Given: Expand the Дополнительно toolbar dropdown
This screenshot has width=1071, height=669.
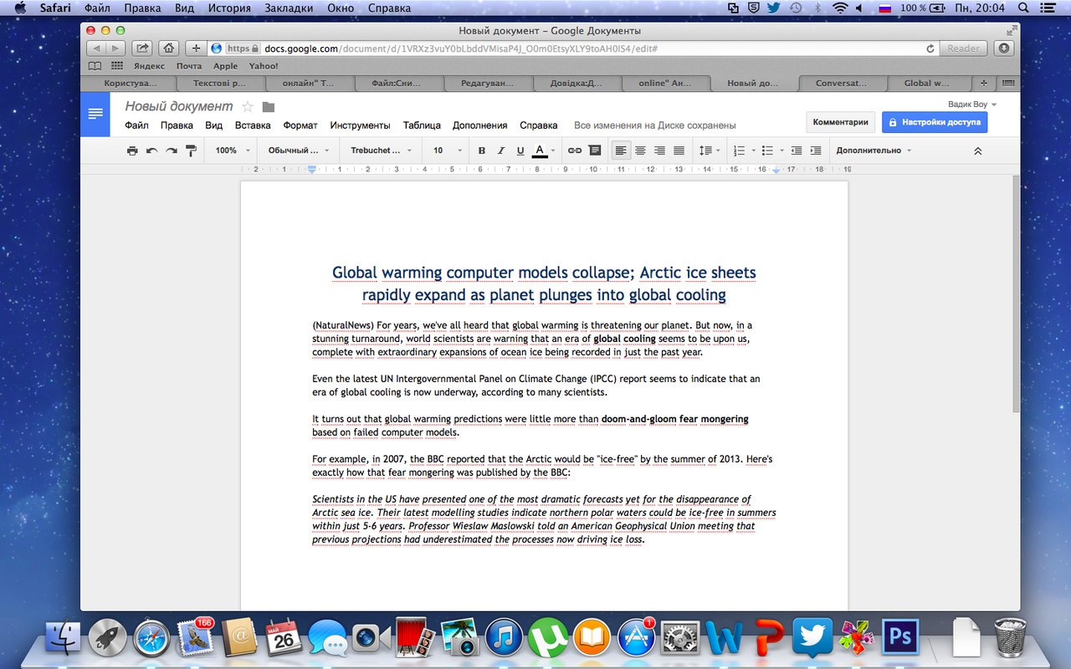Looking at the screenshot, I should (874, 151).
